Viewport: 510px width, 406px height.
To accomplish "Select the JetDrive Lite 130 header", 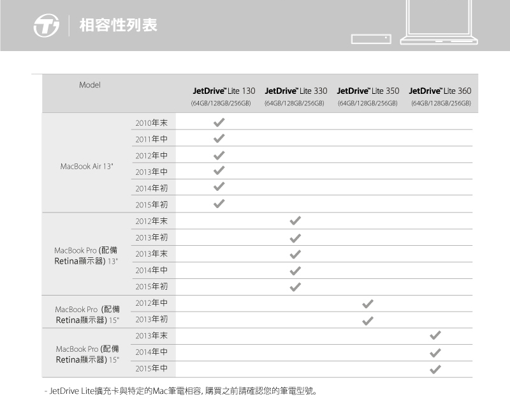I will [224, 91].
